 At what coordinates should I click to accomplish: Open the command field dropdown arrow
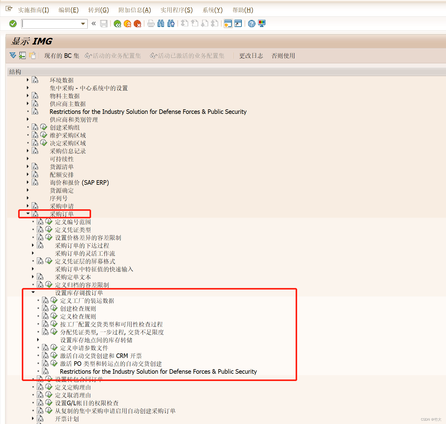click(82, 24)
